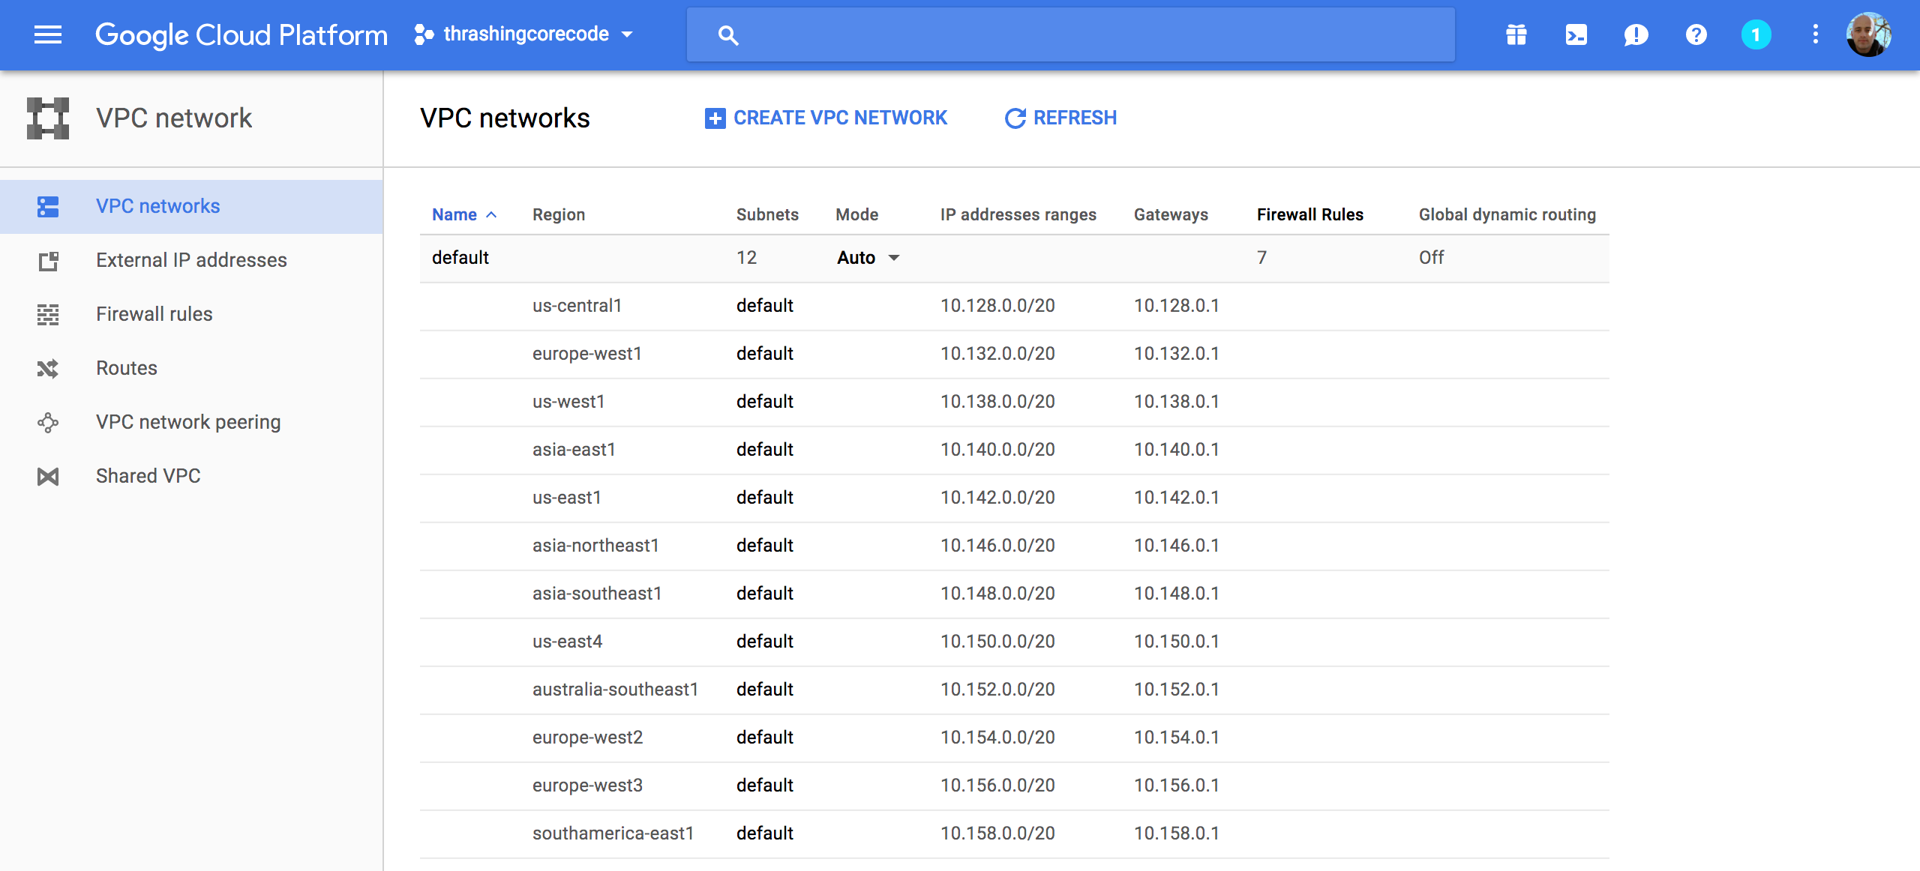
Task: Click the subnets count 12
Action: [x=746, y=258]
